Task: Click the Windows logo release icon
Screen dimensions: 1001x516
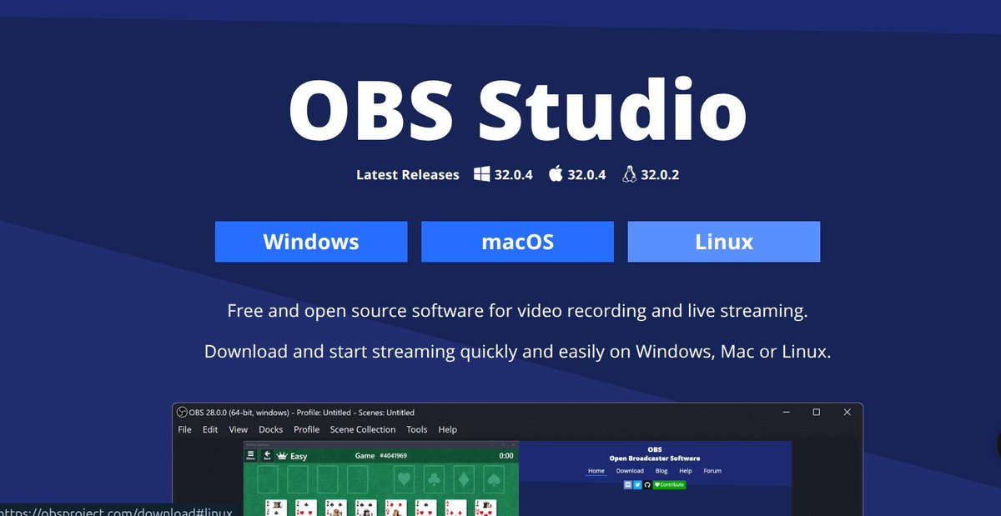Action: [x=482, y=174]
